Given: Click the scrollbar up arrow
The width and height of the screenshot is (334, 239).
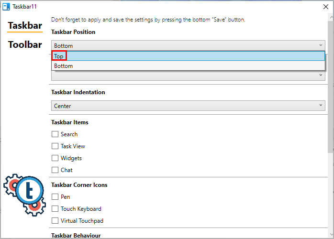Looking at the screenshot, I should [331, 17].
